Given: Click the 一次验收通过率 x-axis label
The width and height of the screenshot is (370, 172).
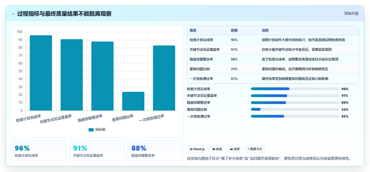Looking at the screenshot, I should point(152,118).
